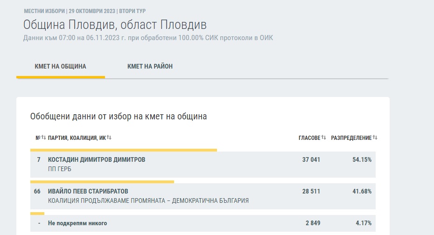Click the sort arrows next to ГЛАСОВЕ
The image size is (434, 235).
(323, 138)
